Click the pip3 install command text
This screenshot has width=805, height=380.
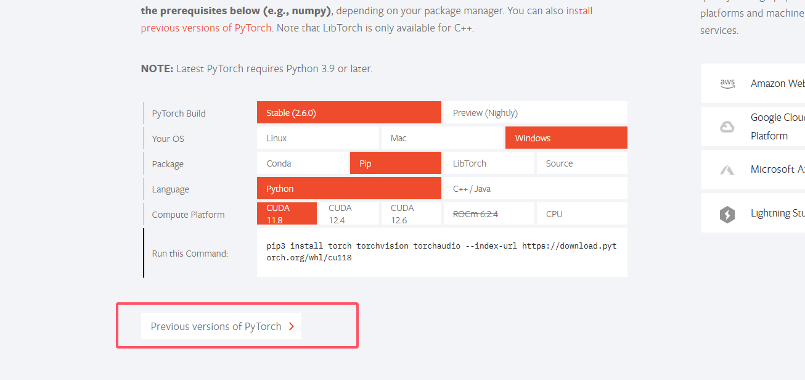[442, 252]
